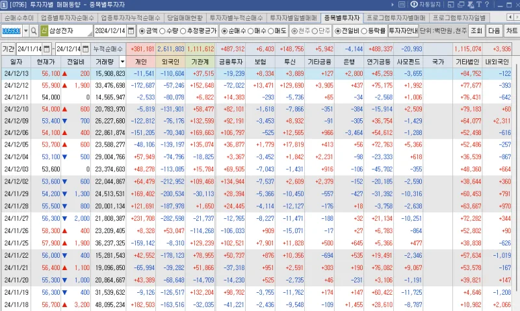Click the 다음 next button
This screenshot has width=520, height=311.
(x=494, y=31)
